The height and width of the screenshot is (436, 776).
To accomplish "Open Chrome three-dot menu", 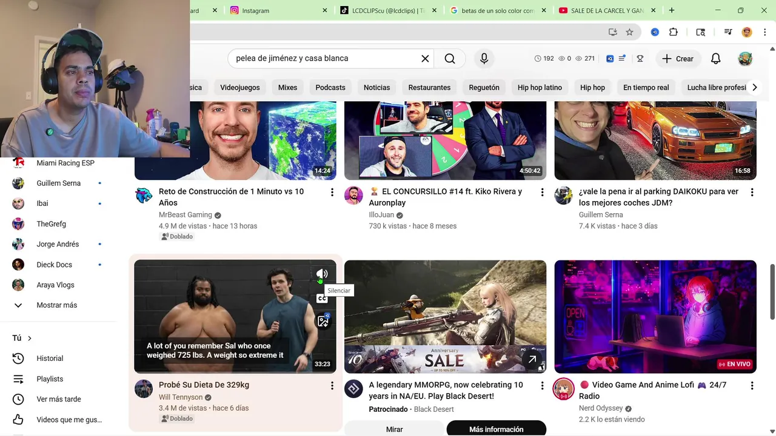I will 764,32.
